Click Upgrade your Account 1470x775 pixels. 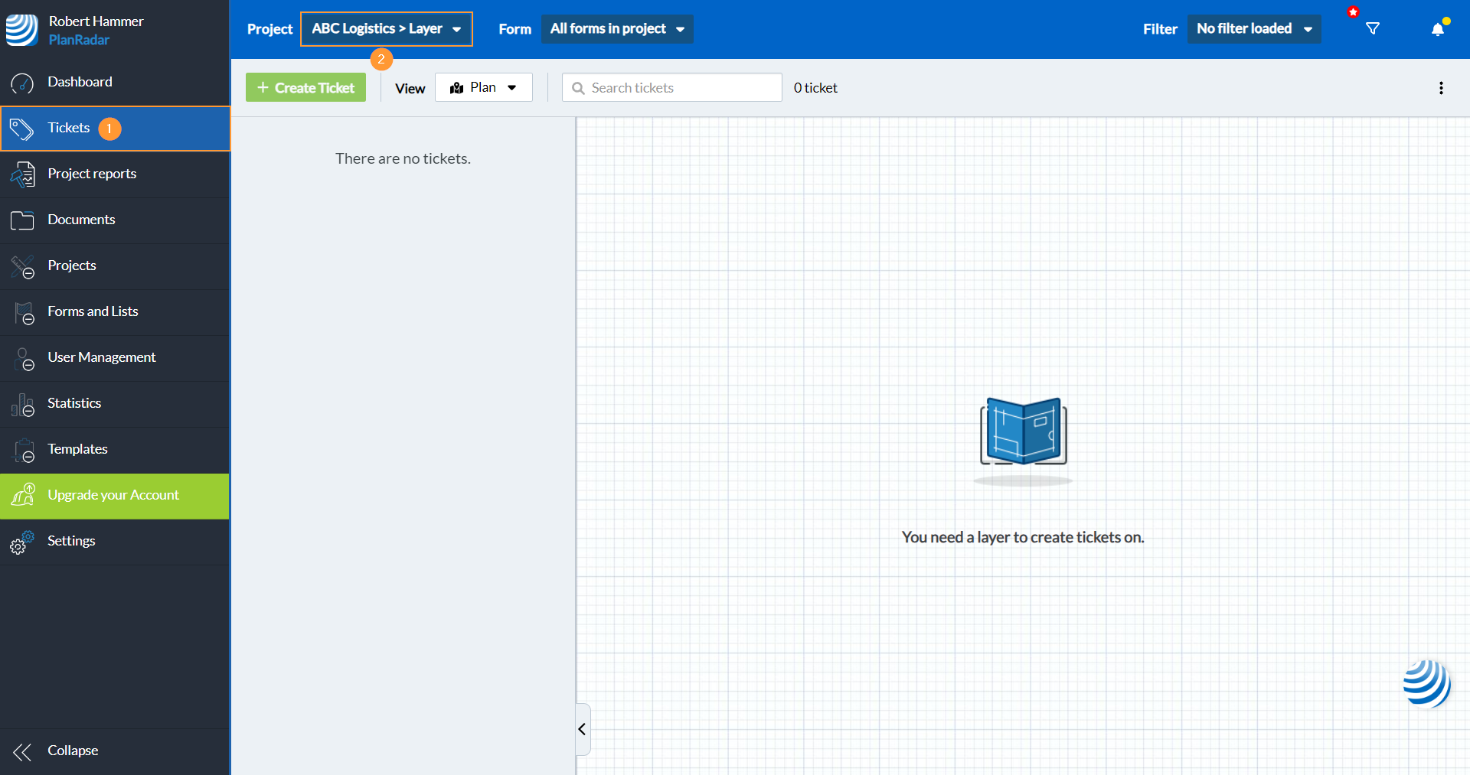coord(113,496)
